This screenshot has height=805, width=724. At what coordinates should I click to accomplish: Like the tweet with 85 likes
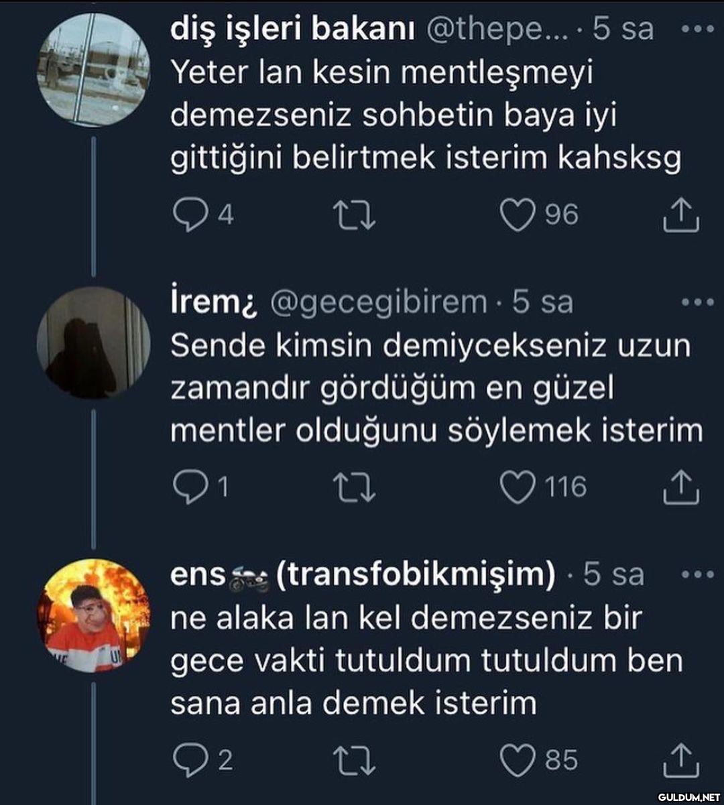click(x=518, y=759)
